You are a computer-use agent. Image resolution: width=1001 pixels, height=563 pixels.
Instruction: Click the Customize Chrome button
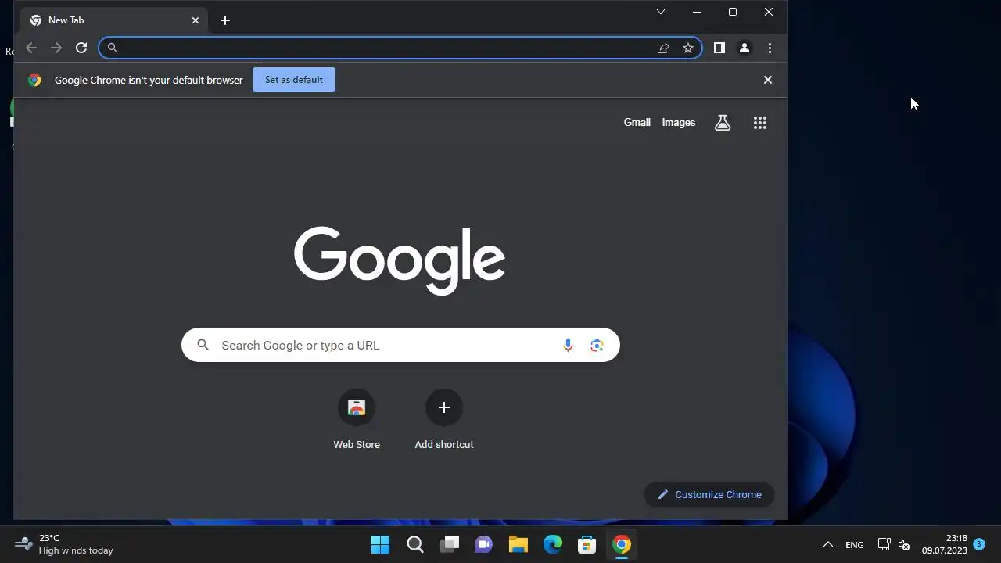709,494
